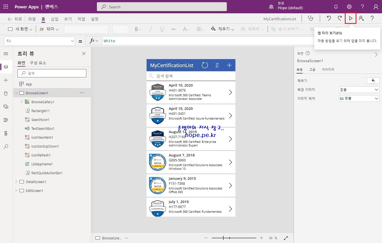This screenshot has height=243, width=382.
Task: Click the refresh icon in app header
Action: [x=205, y=65]
